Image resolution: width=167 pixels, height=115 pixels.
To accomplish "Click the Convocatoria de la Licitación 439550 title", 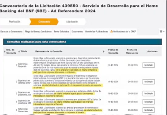I will point(79,8).
